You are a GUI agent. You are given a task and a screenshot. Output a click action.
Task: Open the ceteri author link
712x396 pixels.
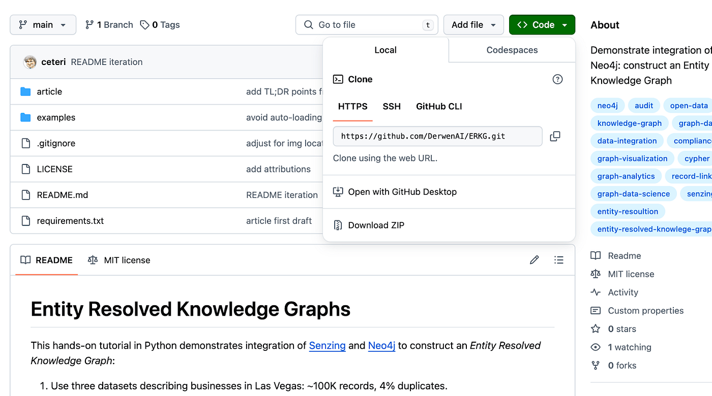pyautogui.click(x=54, y=62)
